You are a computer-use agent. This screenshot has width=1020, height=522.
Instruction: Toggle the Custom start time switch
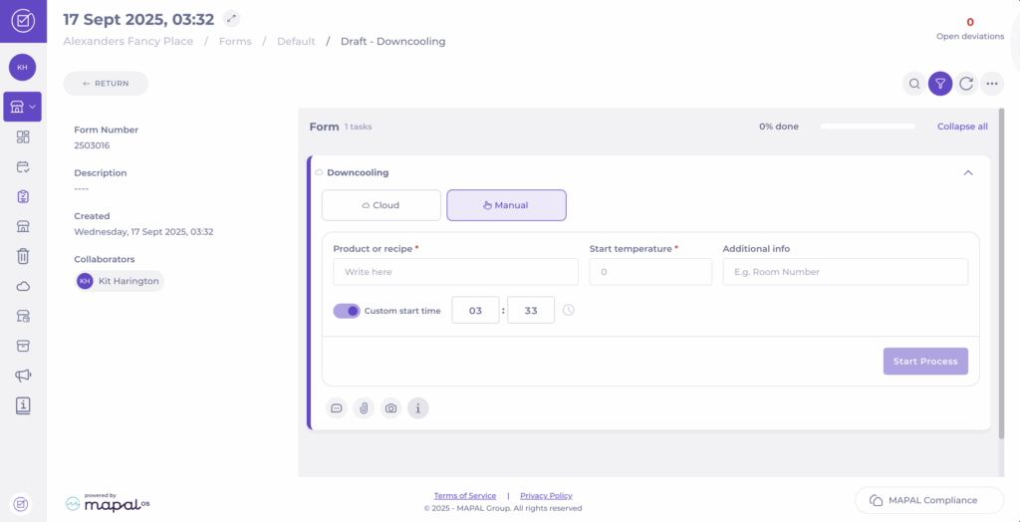click(x=347, y=311)
